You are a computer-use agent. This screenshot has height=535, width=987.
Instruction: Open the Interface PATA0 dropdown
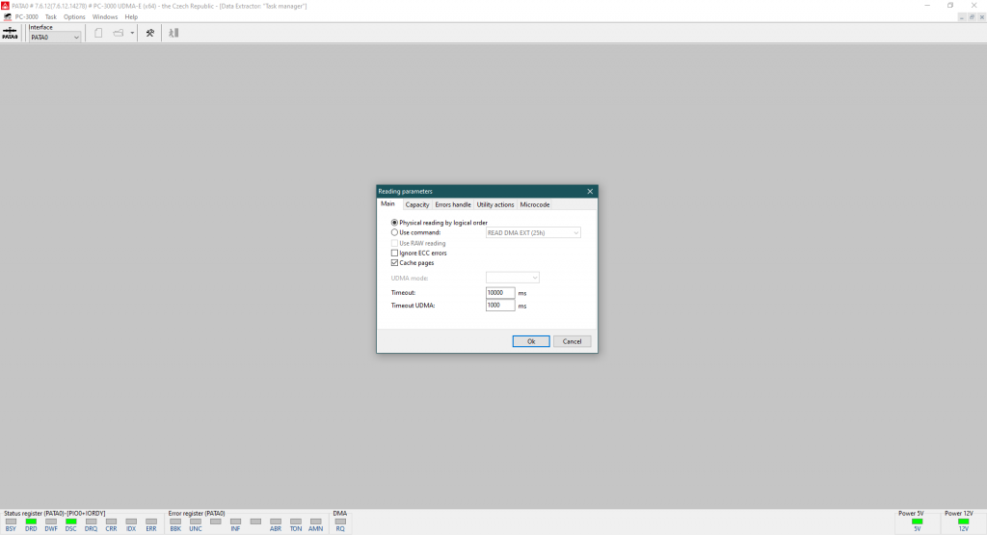[x=55, y=38]
